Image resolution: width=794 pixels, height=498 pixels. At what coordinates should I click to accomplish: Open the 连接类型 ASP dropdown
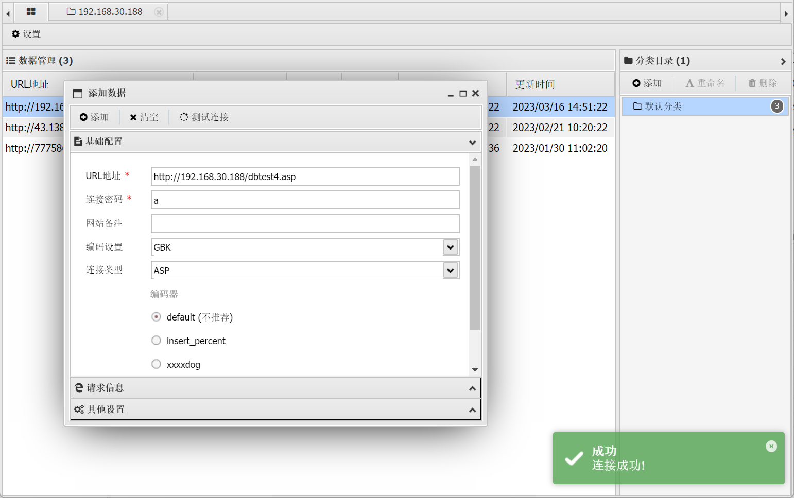click(451, 270)
